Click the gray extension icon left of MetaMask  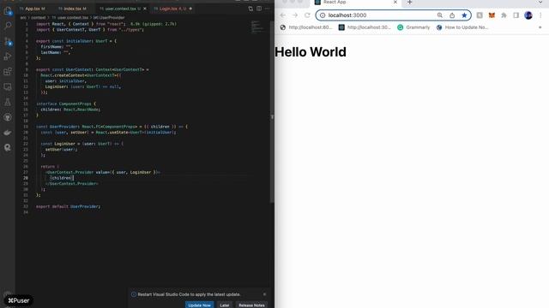[480, 15]
